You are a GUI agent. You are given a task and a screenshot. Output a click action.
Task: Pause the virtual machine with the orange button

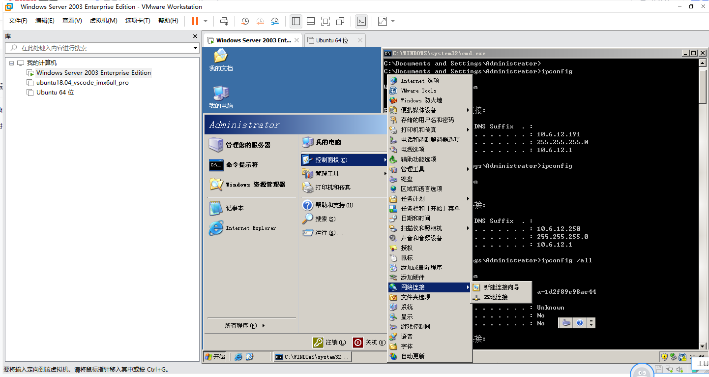coord(195,21)
